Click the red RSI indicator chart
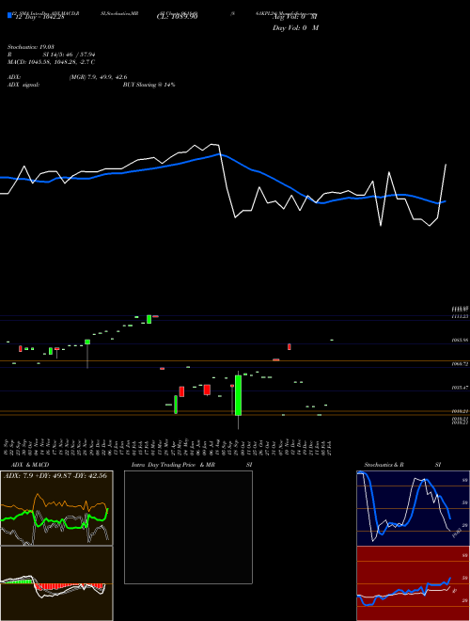470x621 pixels. tap(413, 583)
